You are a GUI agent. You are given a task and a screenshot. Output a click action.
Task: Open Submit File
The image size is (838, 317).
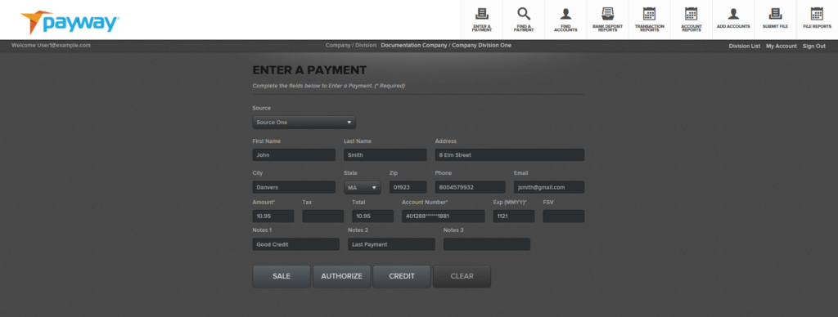tap(775, 20)
